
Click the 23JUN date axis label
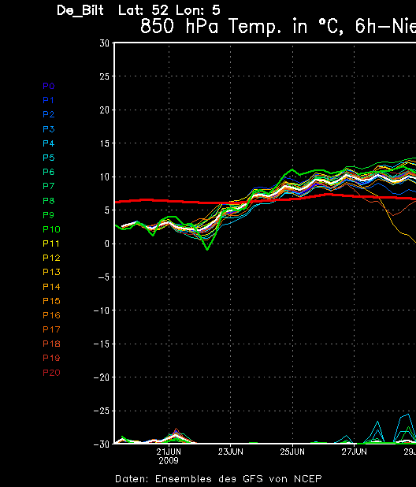click(x=230, y=452)
